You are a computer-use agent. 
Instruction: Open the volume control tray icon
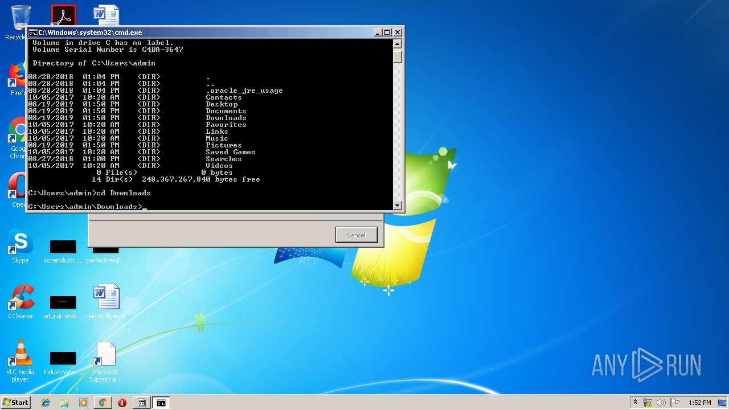(661, 403)
